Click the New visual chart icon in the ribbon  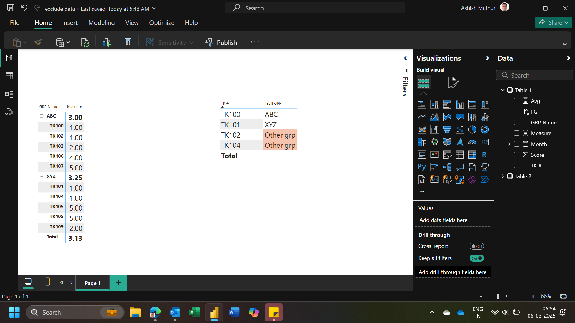pos(106,42)
